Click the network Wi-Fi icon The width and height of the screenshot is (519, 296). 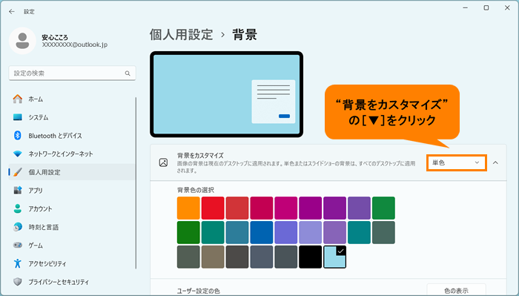point(18,154)
